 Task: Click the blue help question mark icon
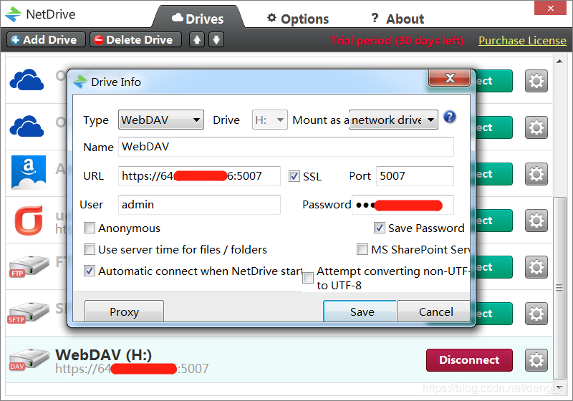tap(450, 117)
